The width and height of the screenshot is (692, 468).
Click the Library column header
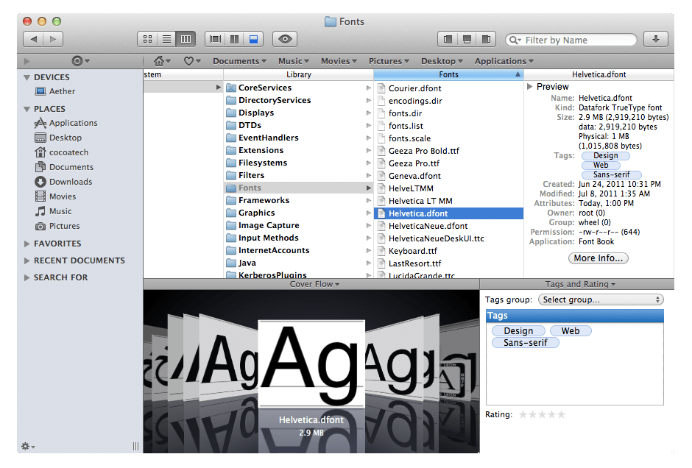299,74
